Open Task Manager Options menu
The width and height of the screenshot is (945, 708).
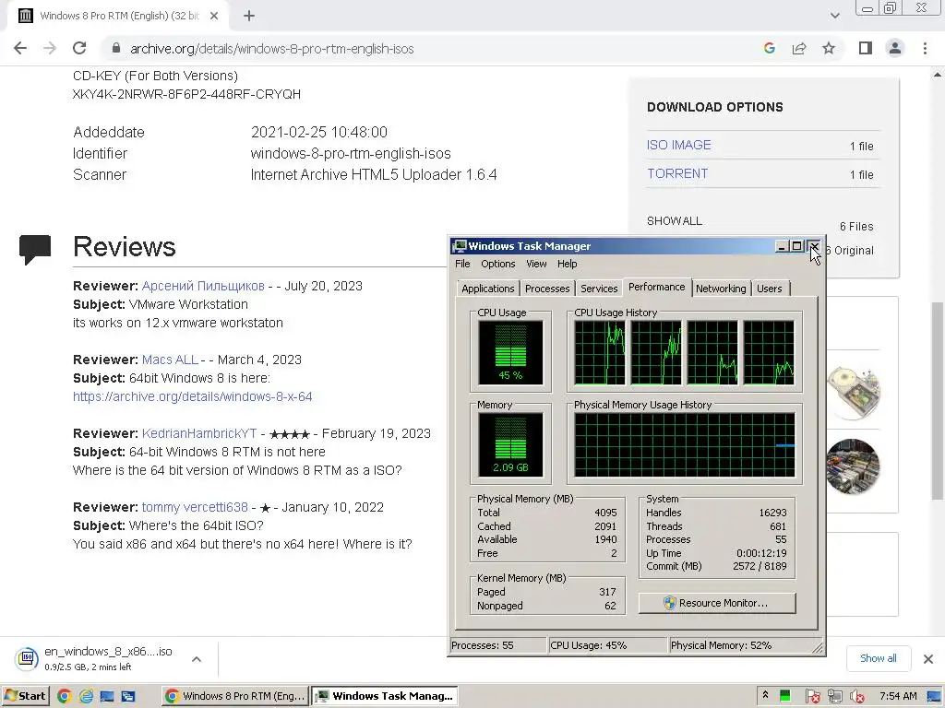497,264
